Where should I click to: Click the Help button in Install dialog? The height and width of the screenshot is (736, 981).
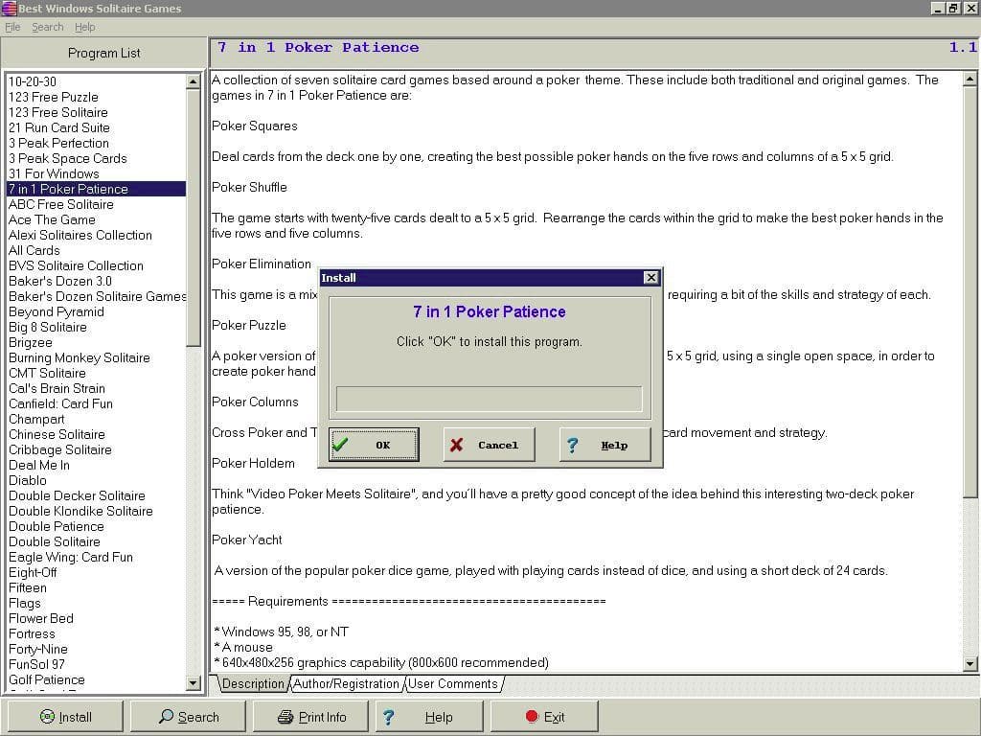[605, 445]
